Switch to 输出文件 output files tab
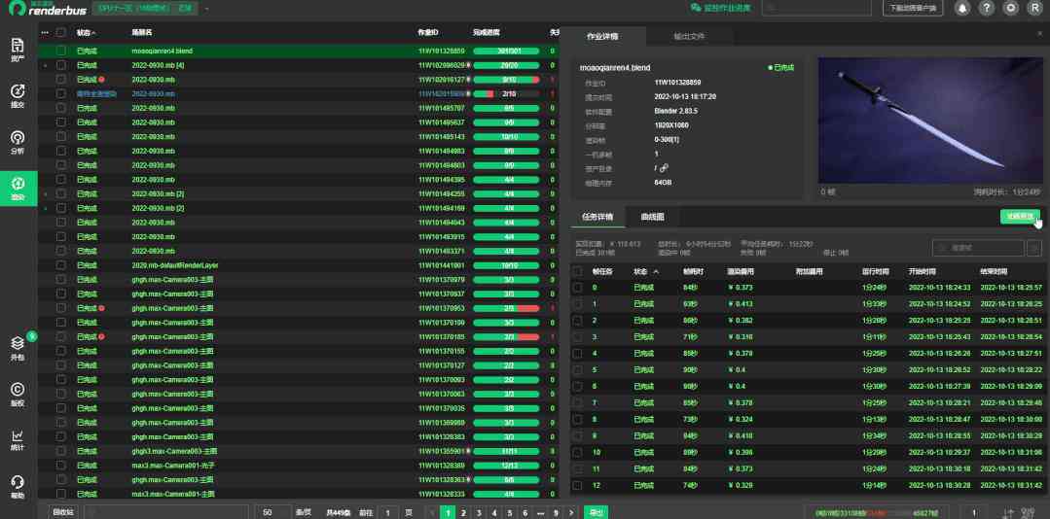 pyautogui.click(x=689, y=36)
